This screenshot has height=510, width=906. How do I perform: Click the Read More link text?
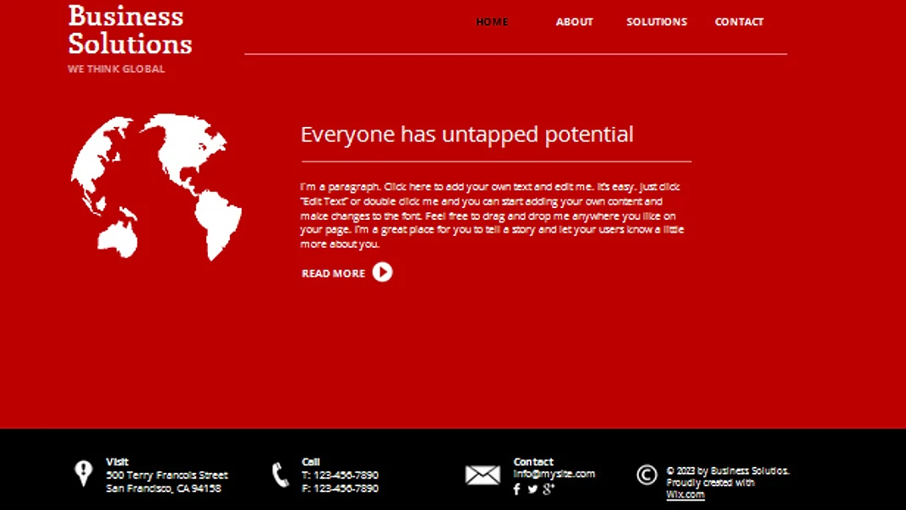333,273
